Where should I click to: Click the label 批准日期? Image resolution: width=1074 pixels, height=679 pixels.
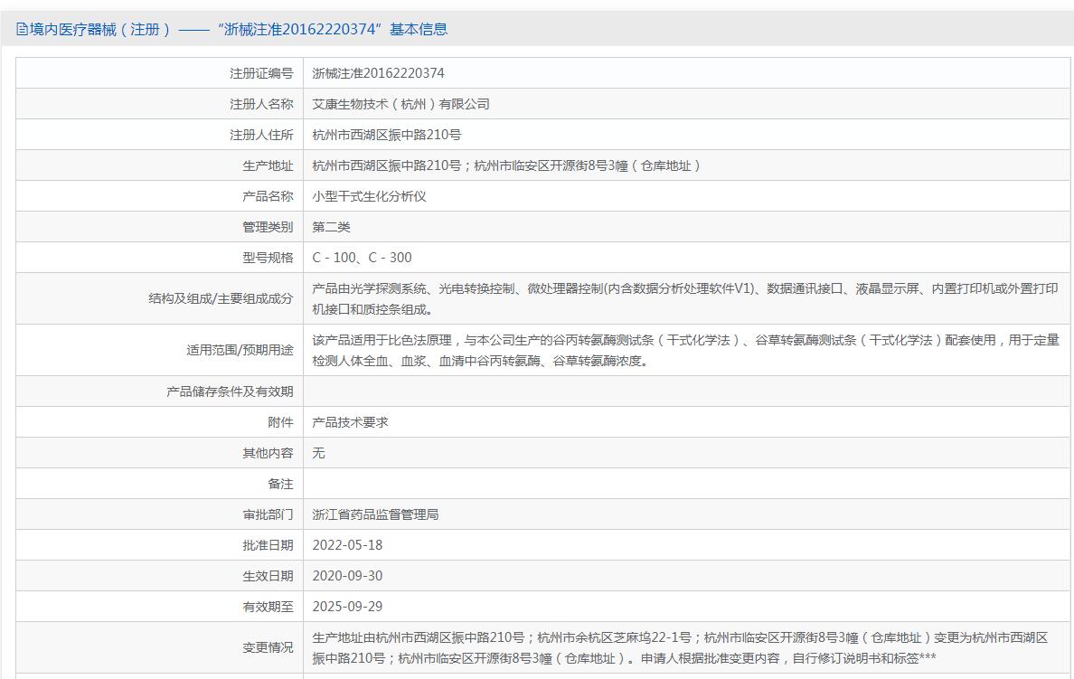pos(267,545)
